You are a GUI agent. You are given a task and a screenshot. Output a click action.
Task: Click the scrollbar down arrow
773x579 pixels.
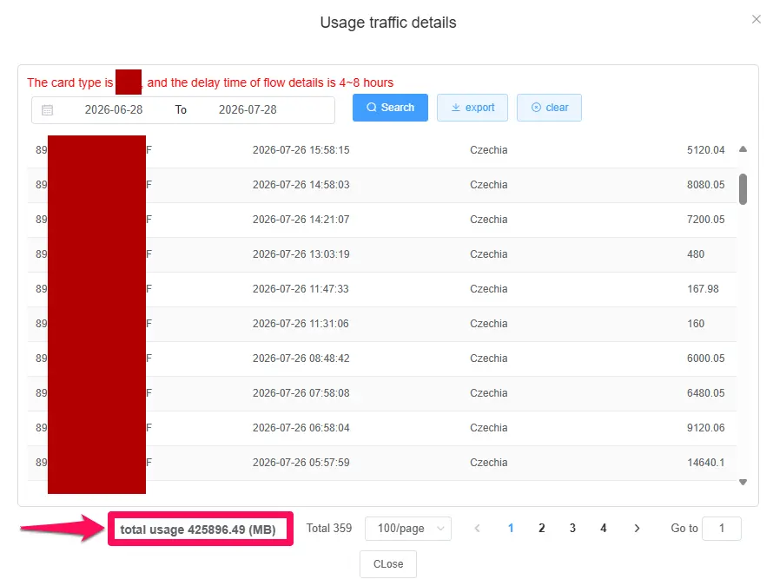(743, 483)
